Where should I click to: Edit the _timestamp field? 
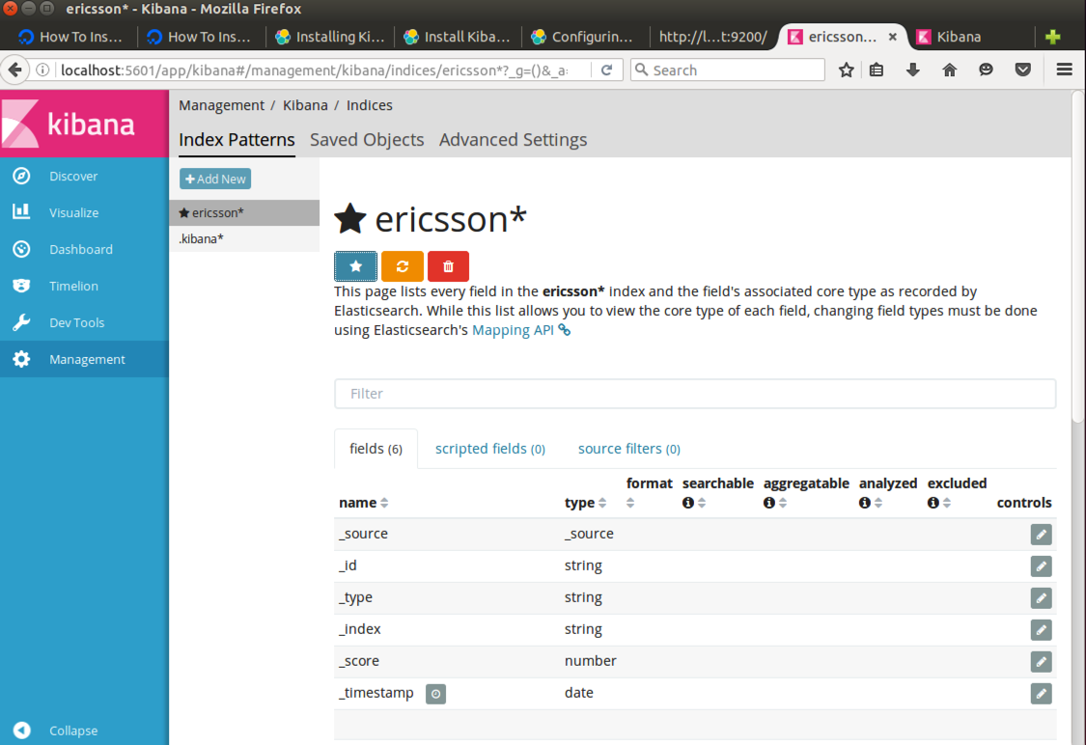[1041, 694]
